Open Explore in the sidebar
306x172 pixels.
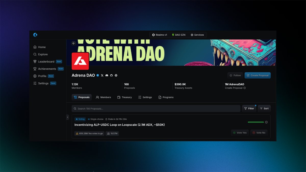(41, 54)
